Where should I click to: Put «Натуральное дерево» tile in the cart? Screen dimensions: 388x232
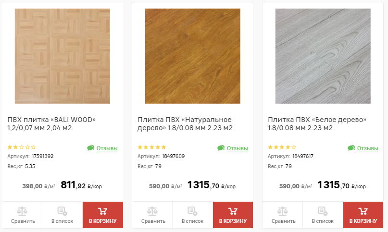233,215
